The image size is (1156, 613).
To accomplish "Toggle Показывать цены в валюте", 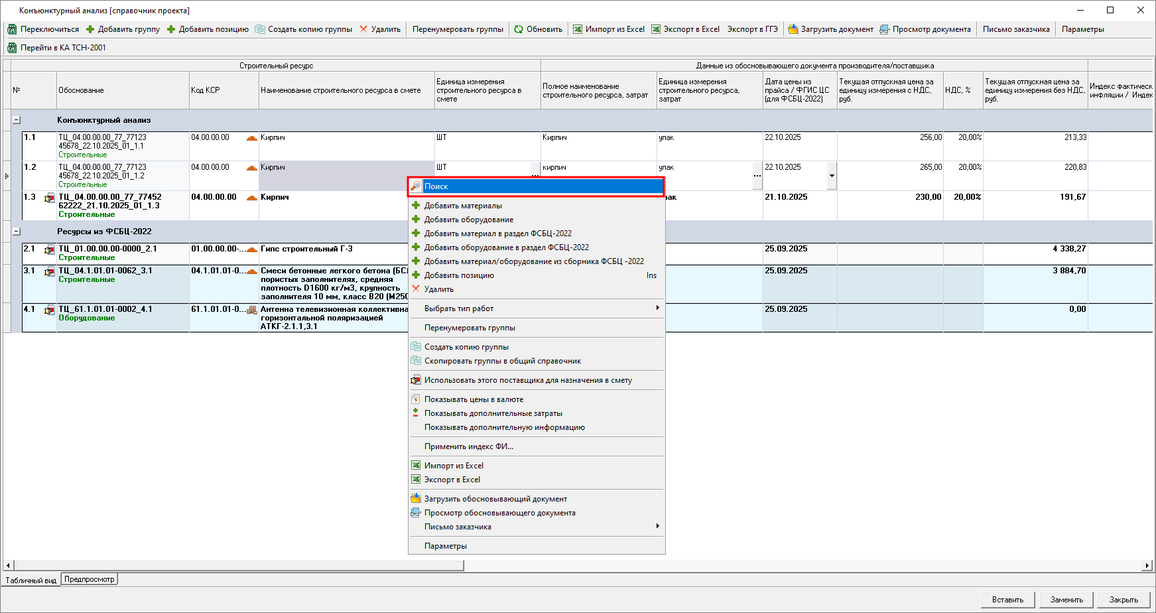I will 536,399.
